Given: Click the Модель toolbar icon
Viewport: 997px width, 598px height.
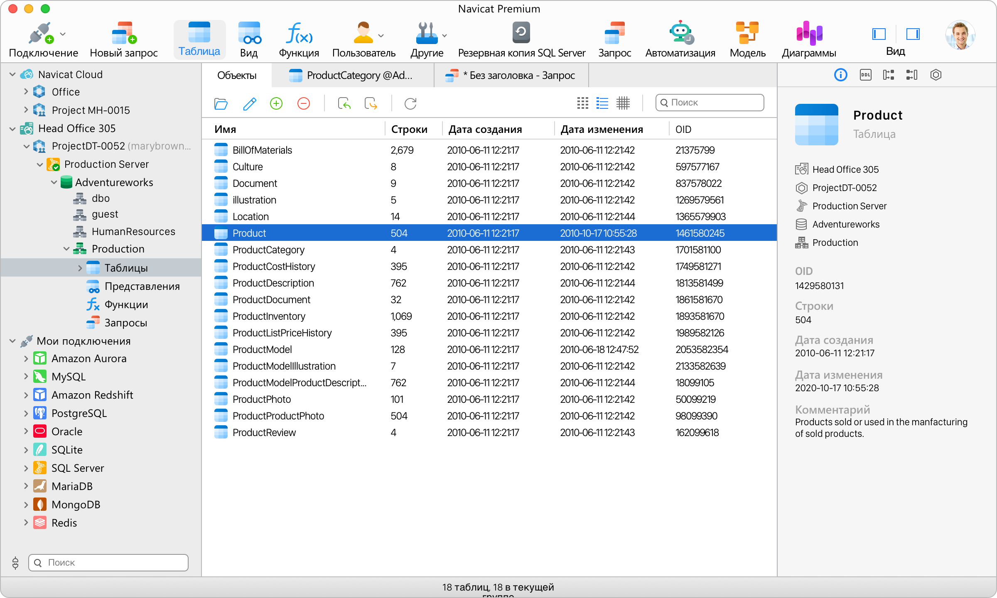Looking at the screenshot, I should pos(747,33).
